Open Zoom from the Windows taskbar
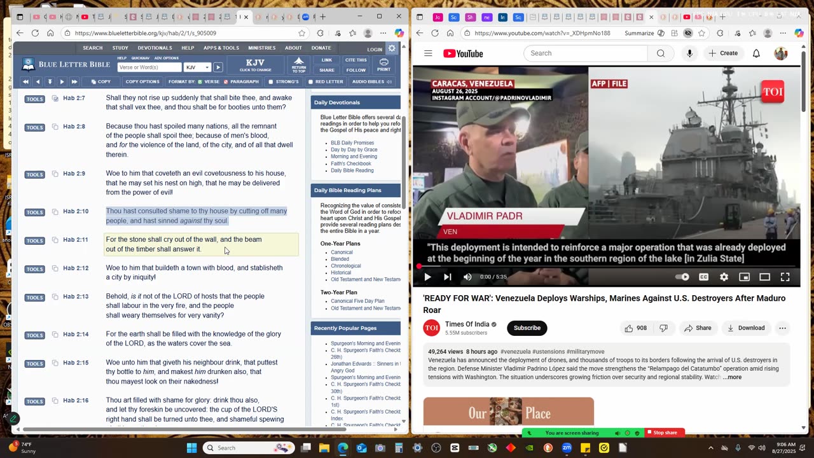814x458 pixels. click(567, 448)
